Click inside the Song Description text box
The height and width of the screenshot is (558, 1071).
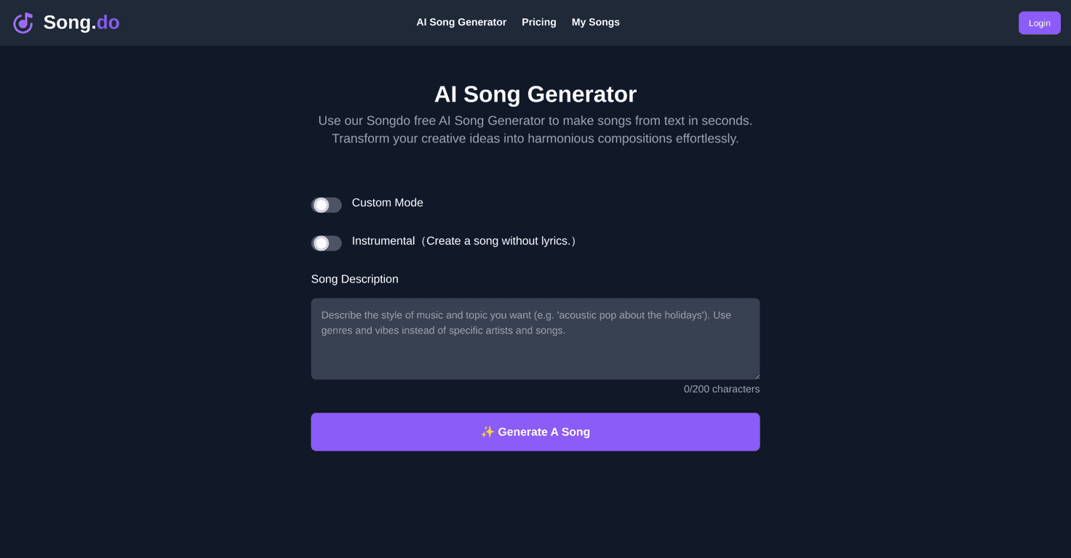click(x=535, y=339)
